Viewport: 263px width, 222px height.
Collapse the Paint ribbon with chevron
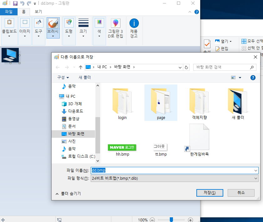[190, 12]
